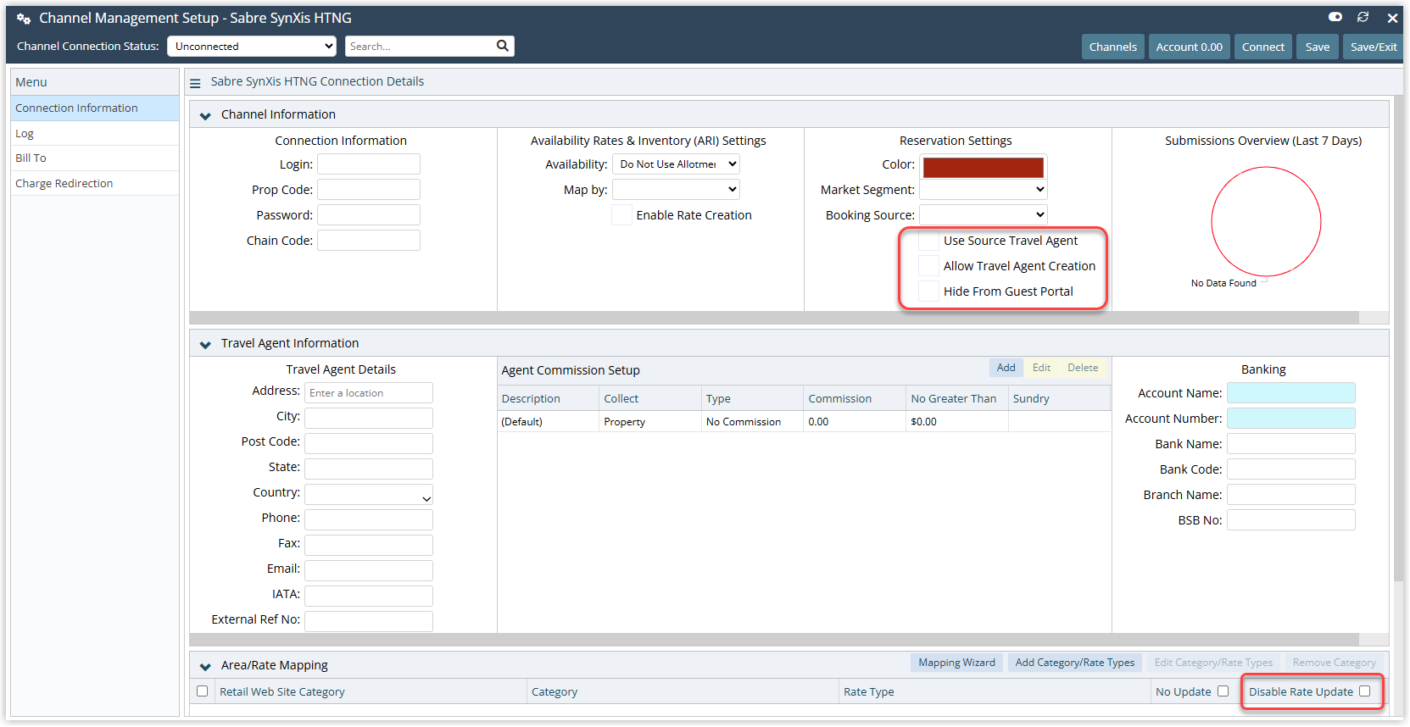Screen dimensions: 1410x727
Task: Click Add in Agent Commission Setup
Action: pyautogui.click(x=1006, y=368)
